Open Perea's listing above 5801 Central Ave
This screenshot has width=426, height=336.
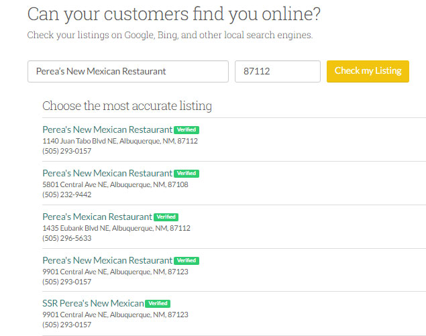107,173
